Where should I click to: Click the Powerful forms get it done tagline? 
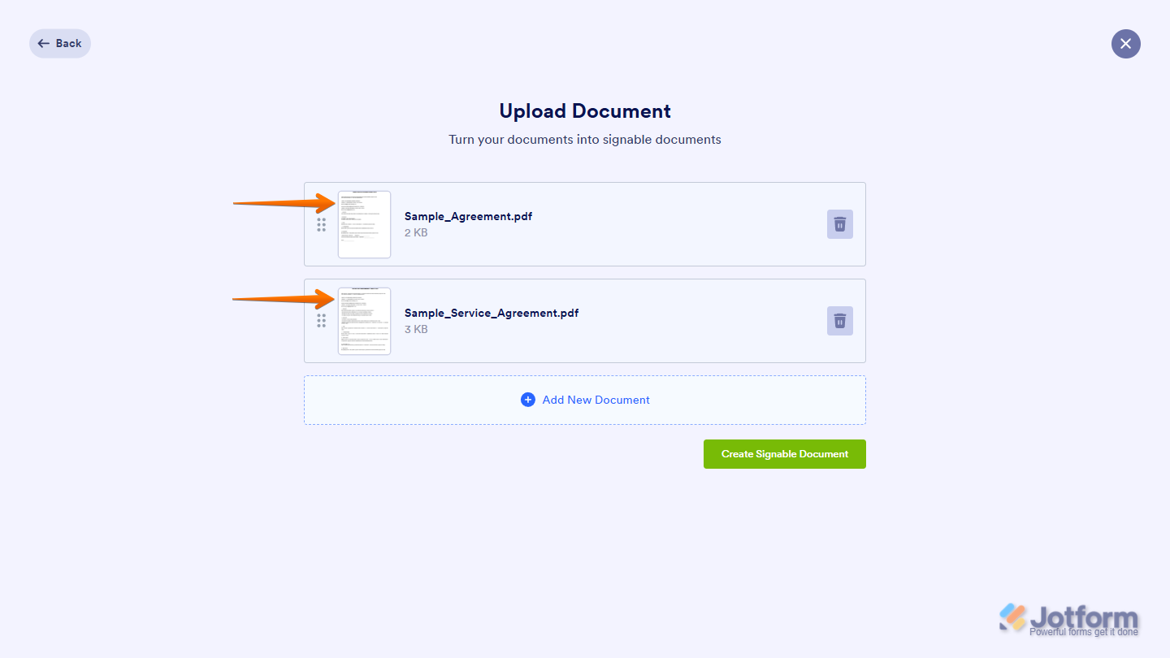coord(1084,631)
